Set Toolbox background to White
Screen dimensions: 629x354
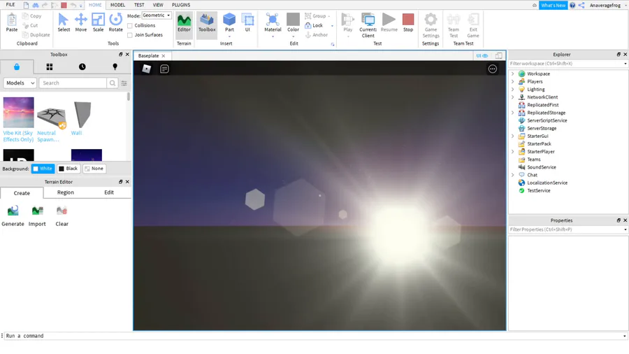point(43,169)
